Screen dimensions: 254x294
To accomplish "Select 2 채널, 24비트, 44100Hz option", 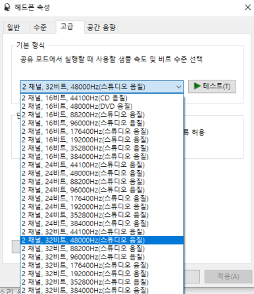I will (102, 165).
